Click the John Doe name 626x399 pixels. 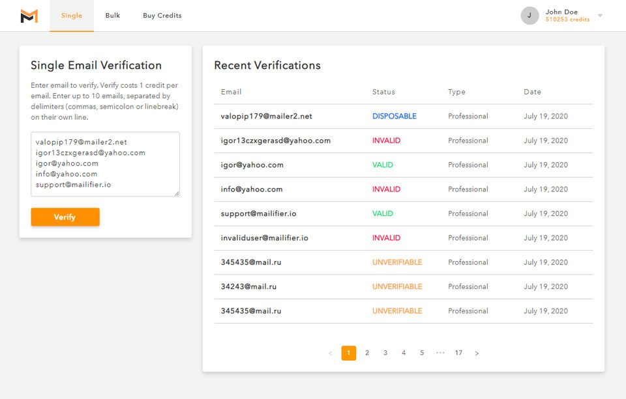(x=561, y=12)
